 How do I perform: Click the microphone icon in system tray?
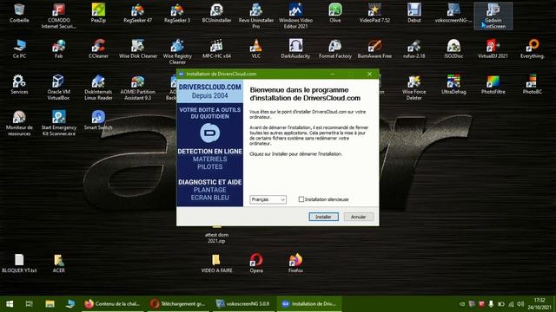click(x=491, y=304)
